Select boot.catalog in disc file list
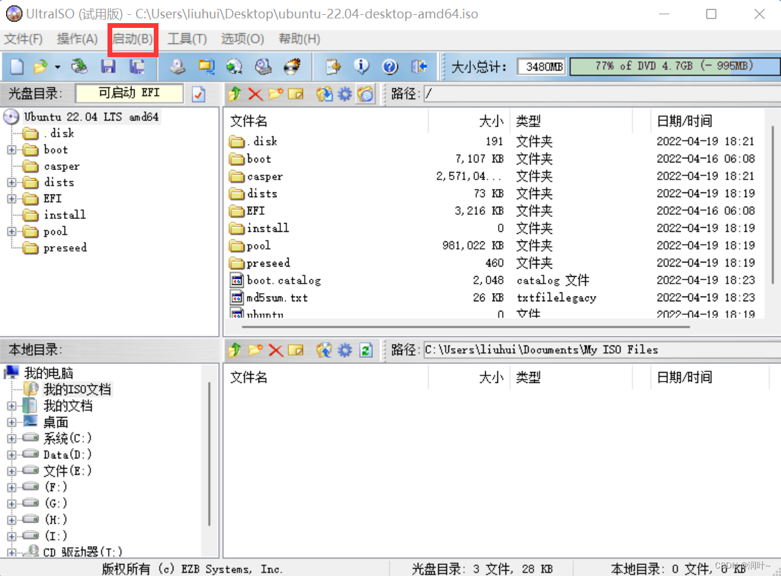The image size is (781, 576). point(284,280)
